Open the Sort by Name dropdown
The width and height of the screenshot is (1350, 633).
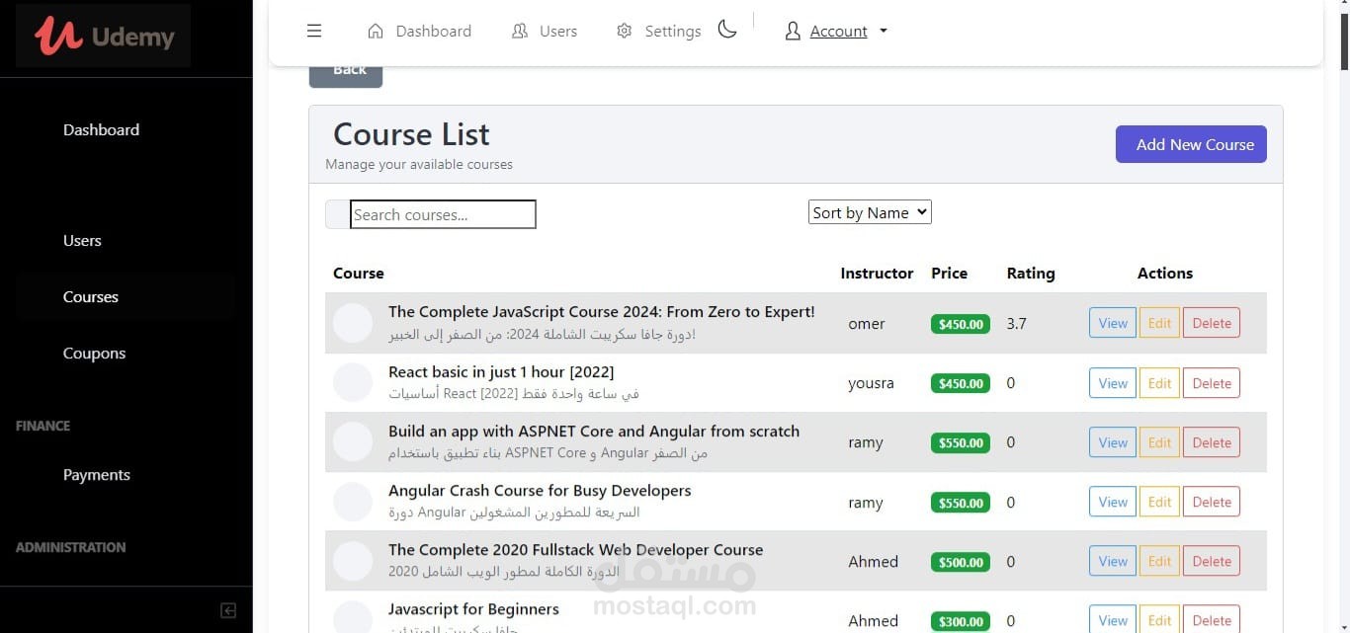click(870, 212)
